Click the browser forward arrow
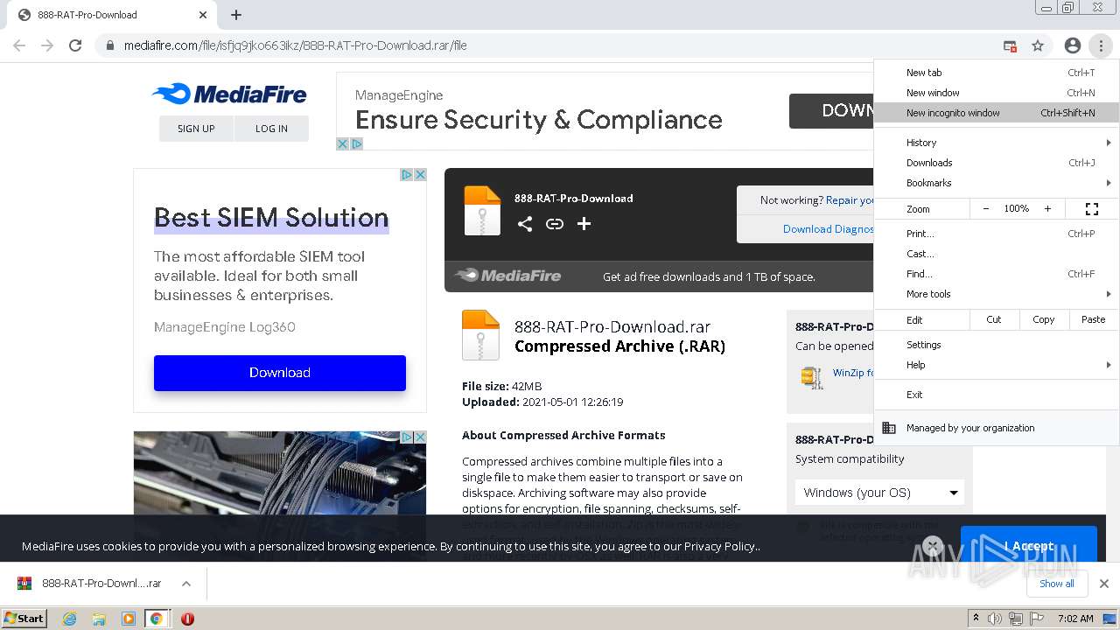1120x630 pixels. pyautogui.click(x=47, y=45)
